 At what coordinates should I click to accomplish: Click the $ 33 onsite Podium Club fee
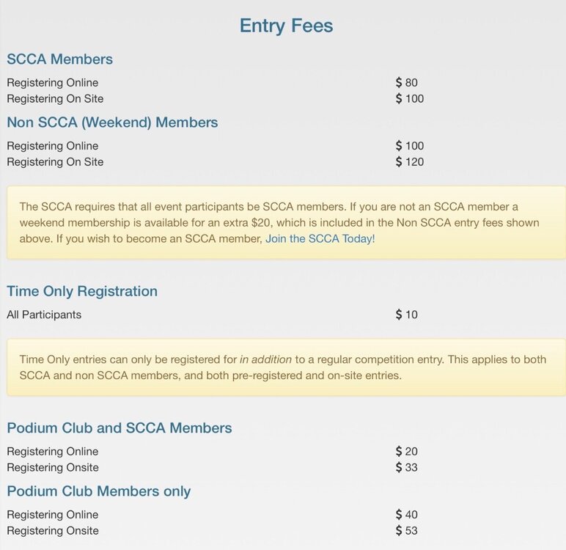[x=406, y=467]
